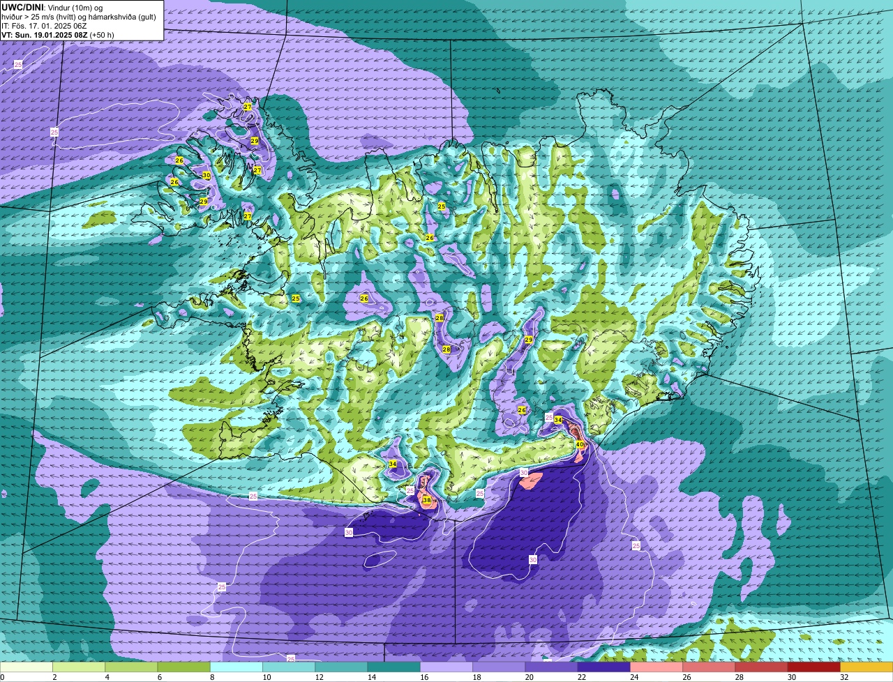Click the yellow '40' peak gust marker
Image resolution: width=893 pixels, height=682 pixels.
click(580, 444)
